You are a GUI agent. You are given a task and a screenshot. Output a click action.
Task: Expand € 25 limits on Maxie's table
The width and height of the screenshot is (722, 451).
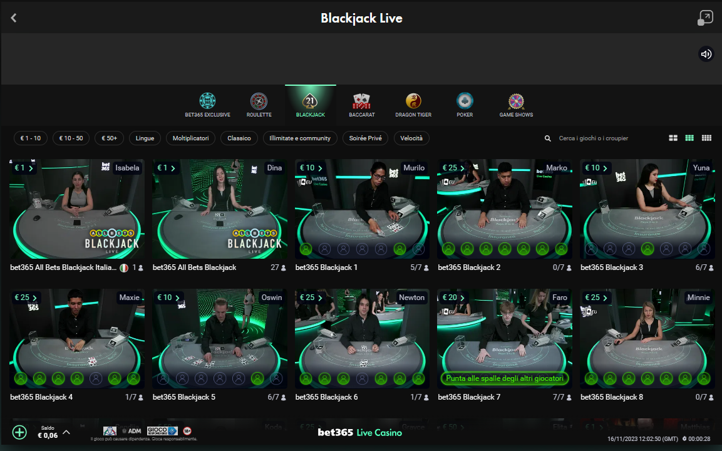[x=25, y=298]
